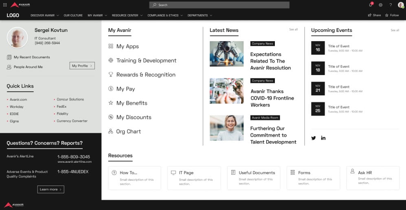Viewport: 406px width, 210px height.
Task: Open the Avanir.com quick link
Action: [18, 100]
